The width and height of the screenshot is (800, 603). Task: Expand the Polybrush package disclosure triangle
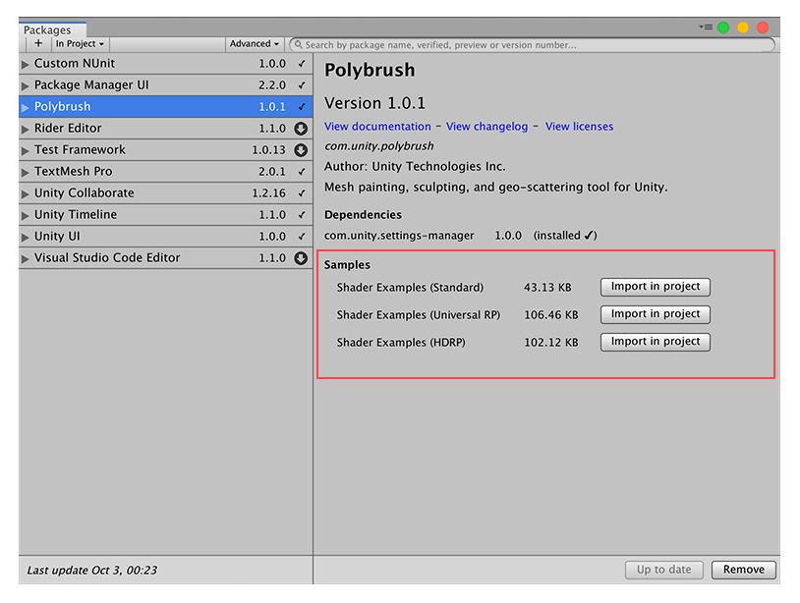pos(25,106)
